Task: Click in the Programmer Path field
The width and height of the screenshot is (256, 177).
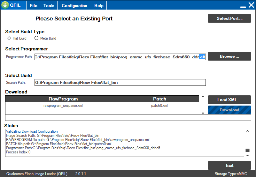Action: (120, 57)
